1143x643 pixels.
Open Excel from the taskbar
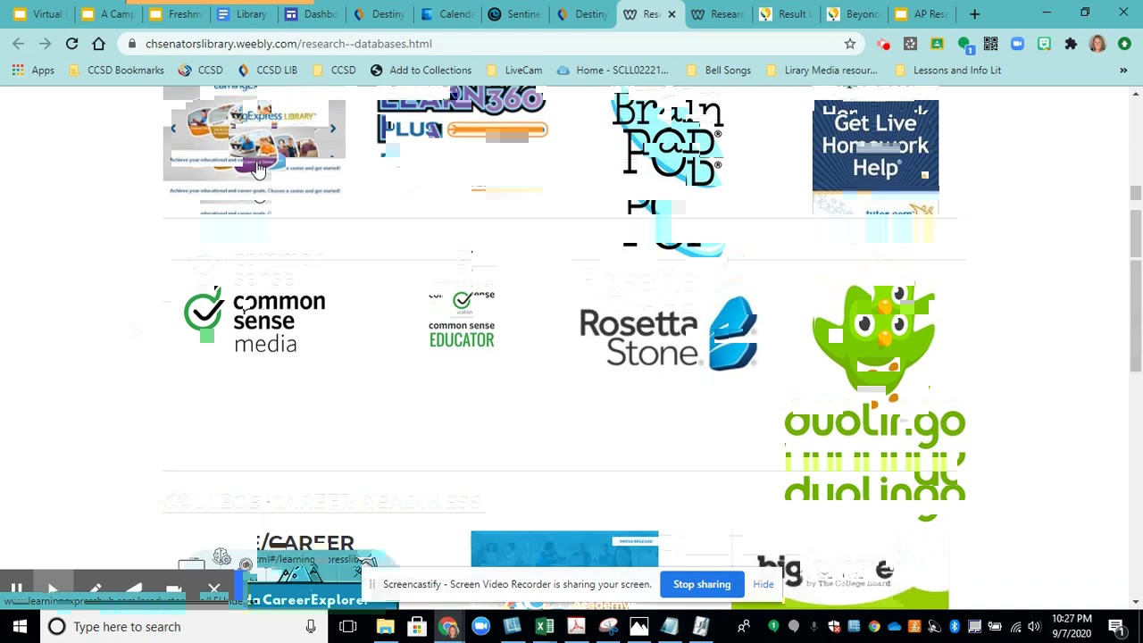(x=544, y=627)
